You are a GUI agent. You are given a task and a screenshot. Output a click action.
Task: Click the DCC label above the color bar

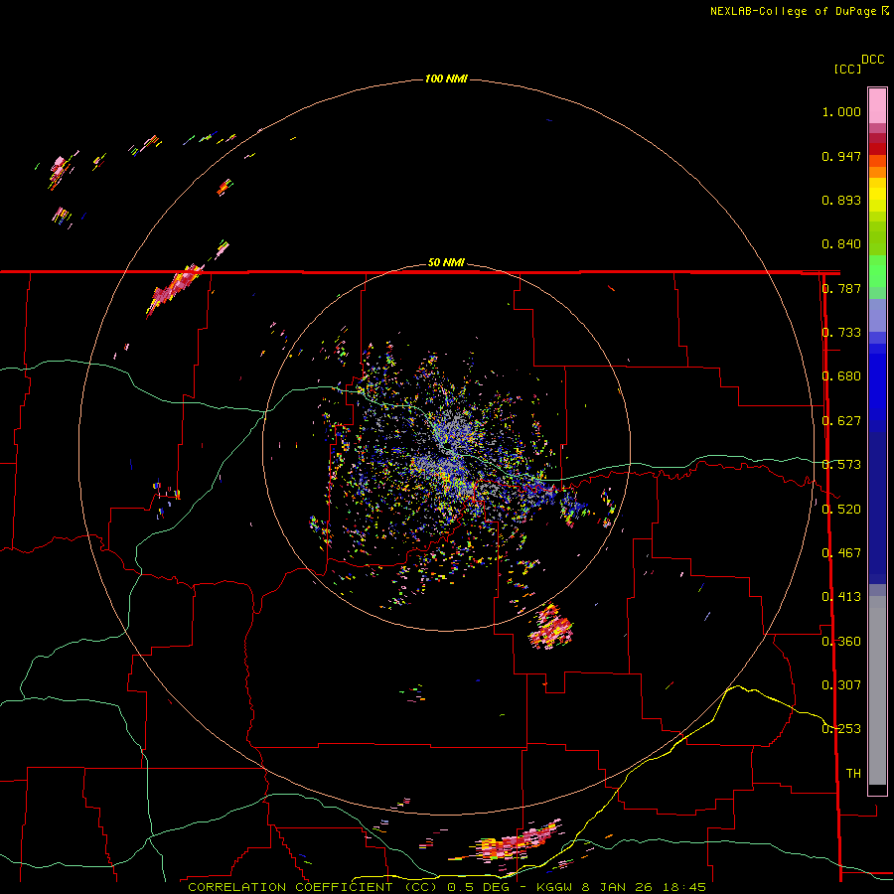click(873, 60)
